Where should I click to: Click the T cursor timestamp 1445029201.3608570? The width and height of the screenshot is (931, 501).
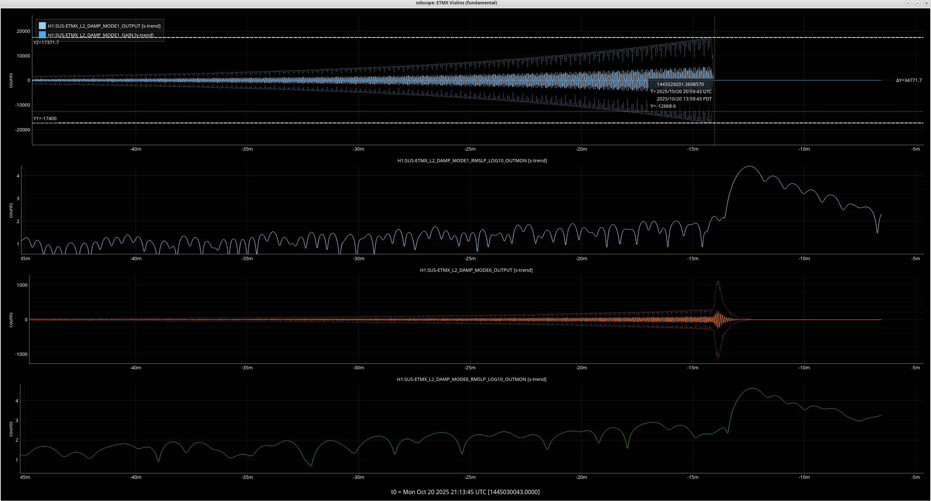click(680, 84)
